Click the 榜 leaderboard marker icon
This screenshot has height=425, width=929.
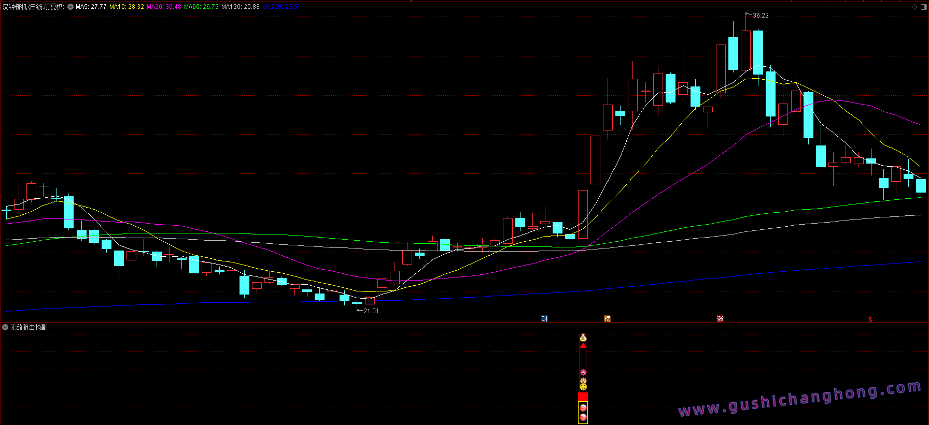pos(607,319)
